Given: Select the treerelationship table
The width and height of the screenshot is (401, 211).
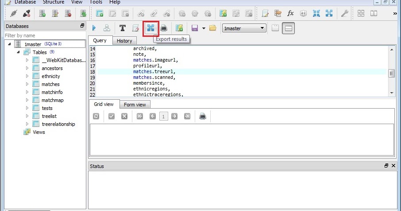Looking at the screenshot, I should pos(58,124).
